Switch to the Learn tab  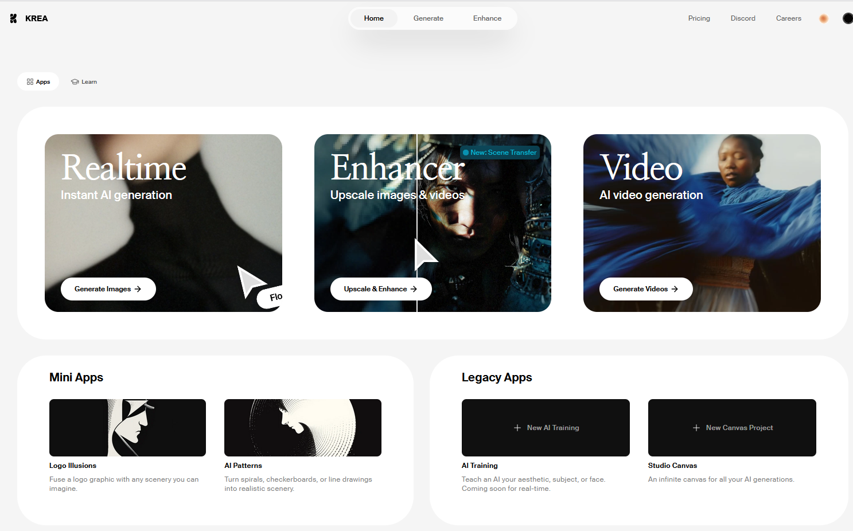(x=84, y=82)
